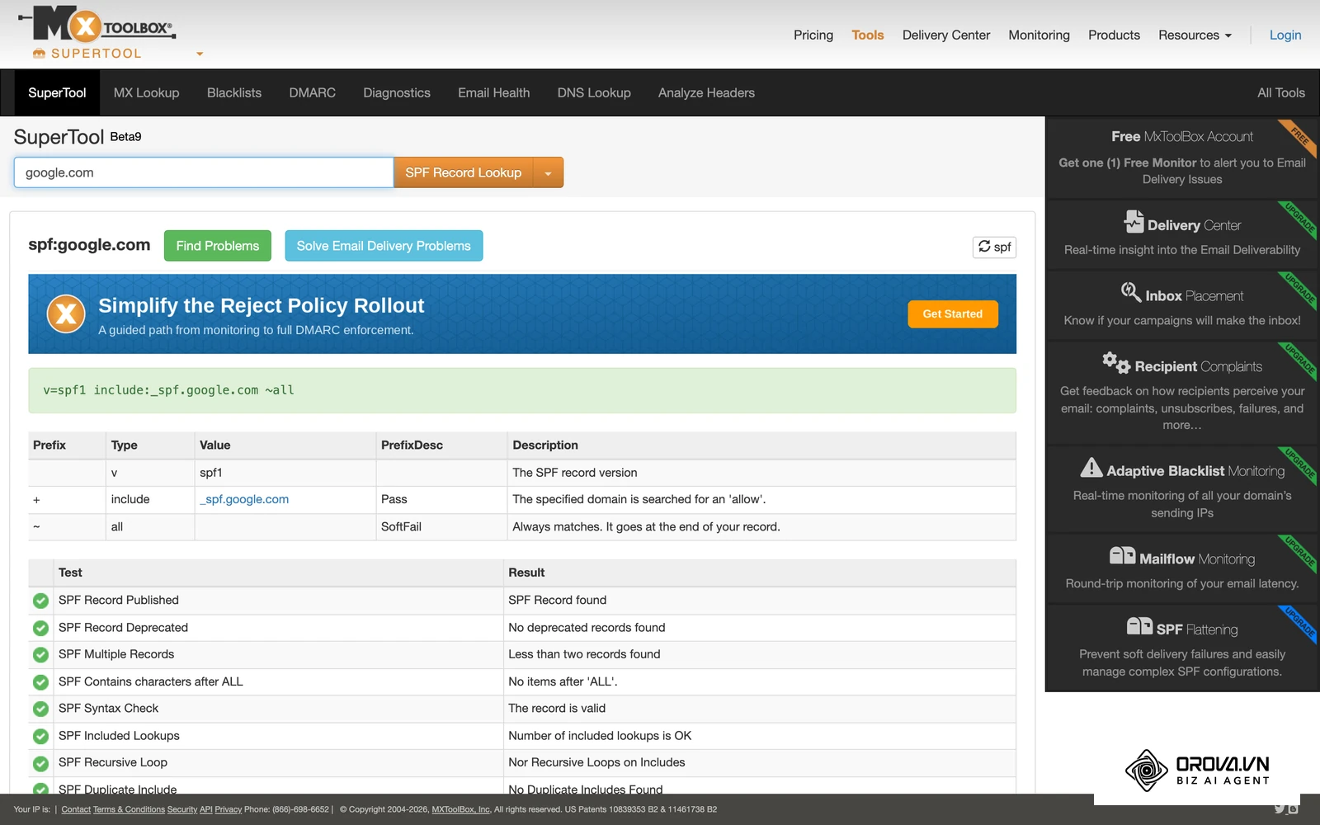Open the Analyze Headers tab
1320x825 pixels.
tap(706, 92)
